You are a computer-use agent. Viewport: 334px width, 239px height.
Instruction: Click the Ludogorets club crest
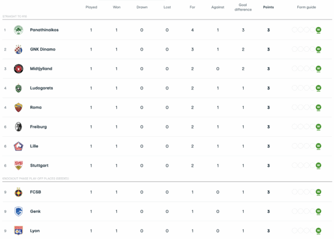coord(17,88)
